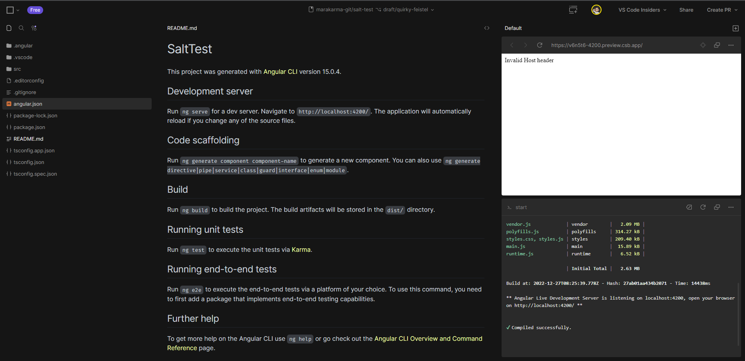745x361 pixels.
Task: Select the Default devtools tab
Action: [x=513, y=28]
